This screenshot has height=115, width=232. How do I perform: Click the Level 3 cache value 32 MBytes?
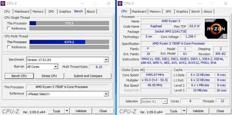tap(200, 90)
